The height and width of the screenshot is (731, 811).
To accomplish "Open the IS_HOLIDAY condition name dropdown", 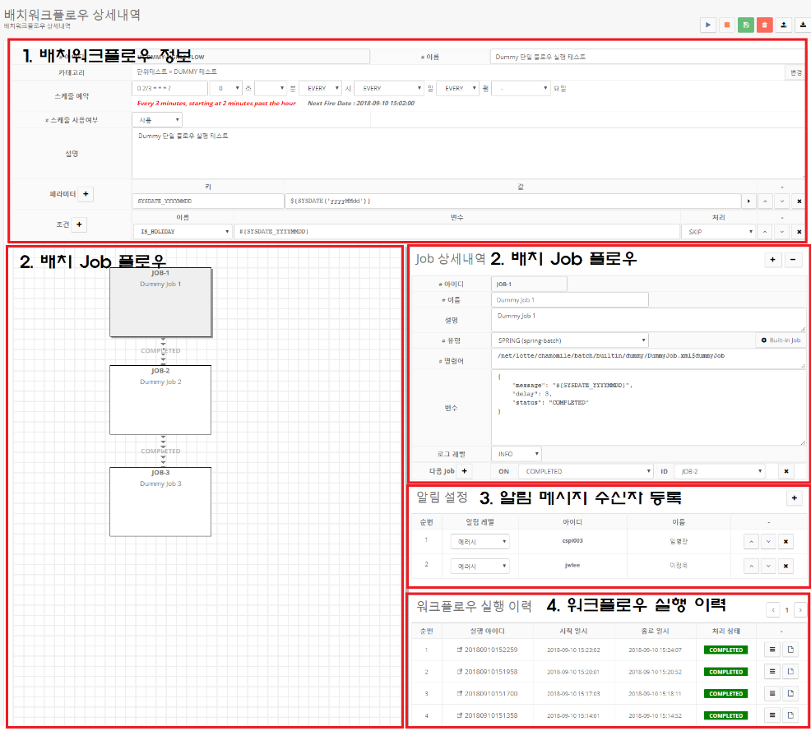I will [182, 232].
